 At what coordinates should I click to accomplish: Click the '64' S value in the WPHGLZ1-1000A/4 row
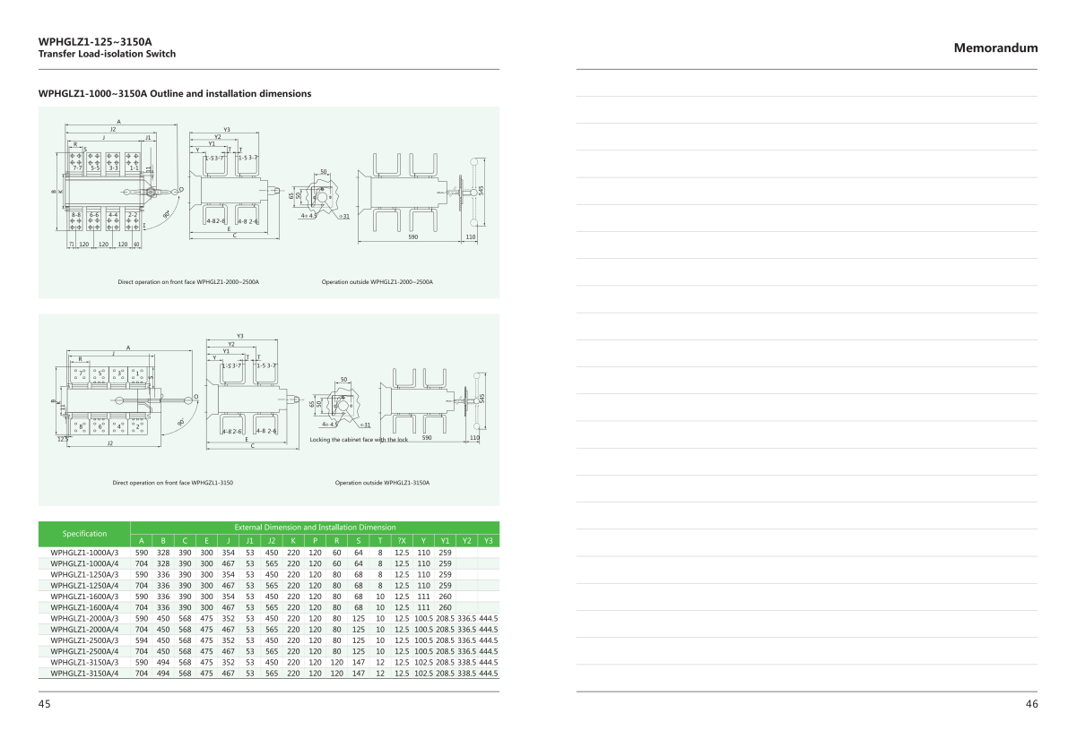[x=358, y=563]
